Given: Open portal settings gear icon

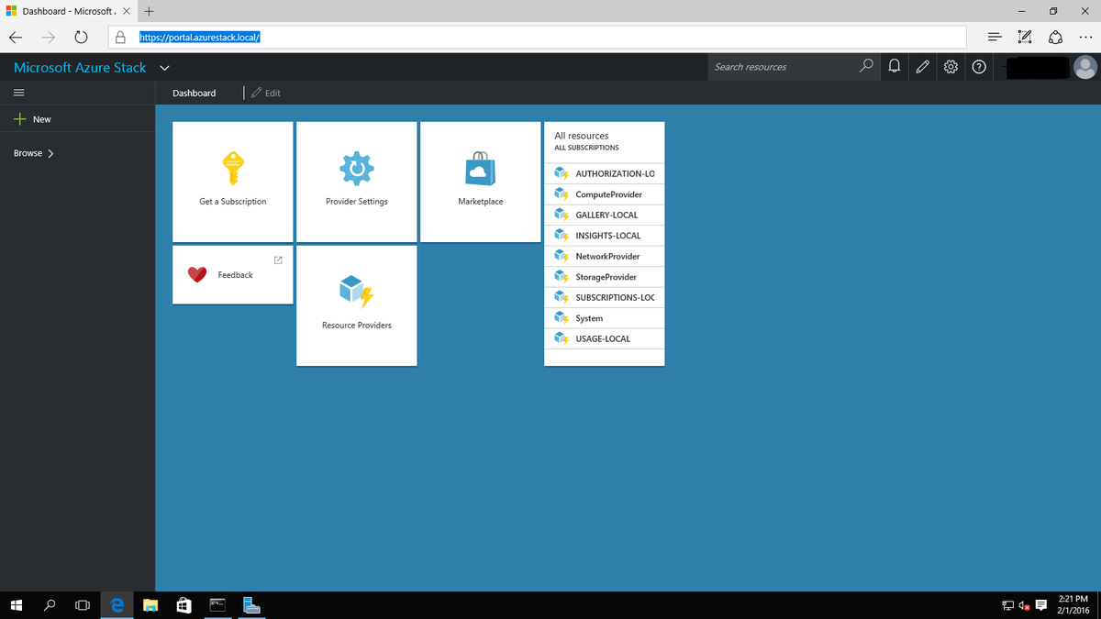Looking at the screenshot, I should coord(951,66).
